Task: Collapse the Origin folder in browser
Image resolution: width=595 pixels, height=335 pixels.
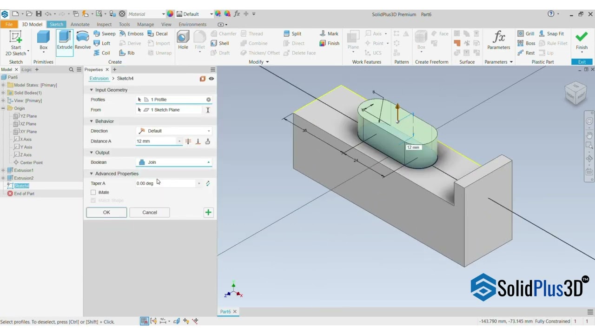Action: pyautogui.click(x=3, y=108)
